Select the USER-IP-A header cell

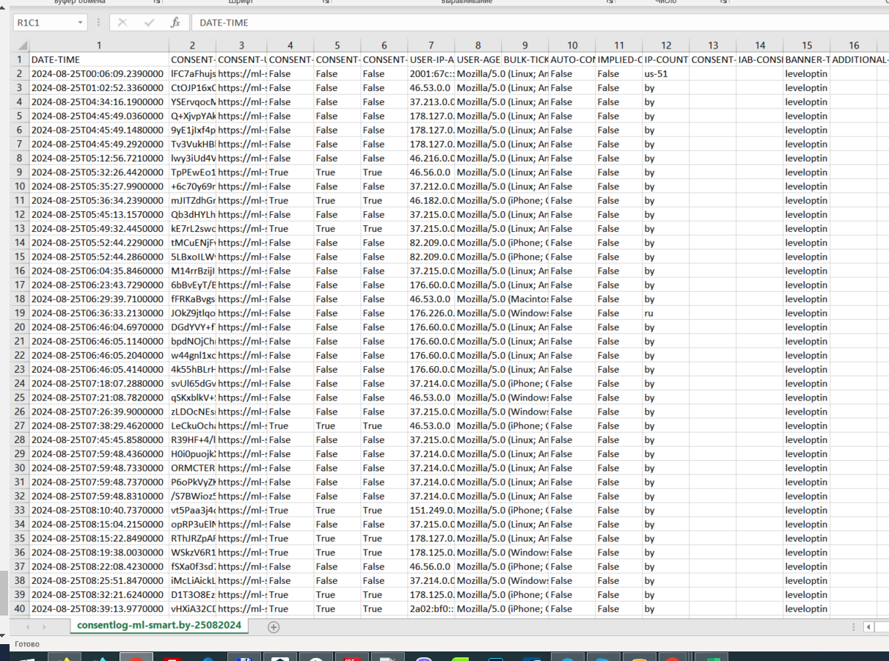tap(431, 59)
